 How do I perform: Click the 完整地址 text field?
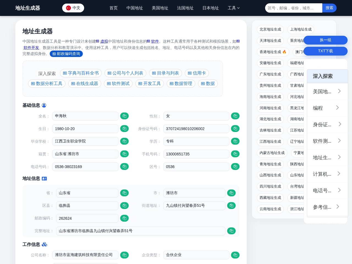pyautogui.click(x=141, y=231)
